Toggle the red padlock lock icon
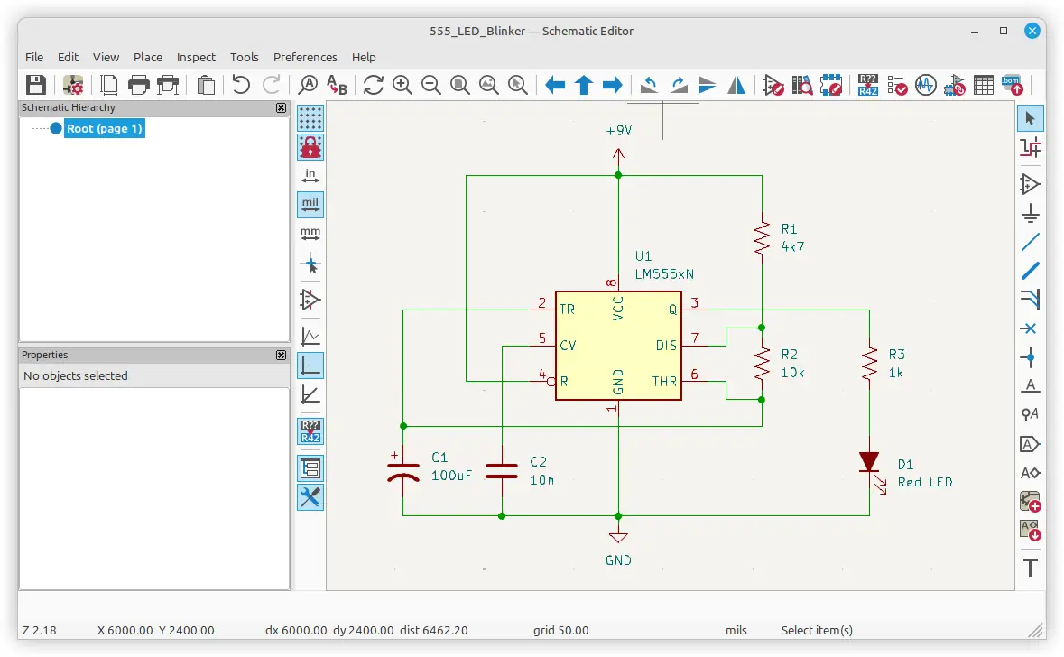Viewport: 1064px width, 657px height. coord(310,146)
